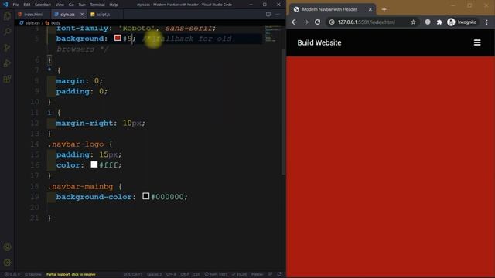Open the File menu
Image resolution: width=495 pixels, height=278 pixels.
tap(15, 5)
